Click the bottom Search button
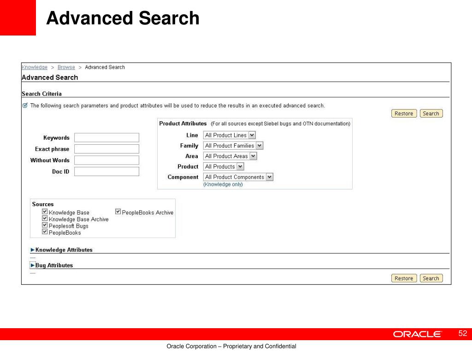 coord(431,278)
